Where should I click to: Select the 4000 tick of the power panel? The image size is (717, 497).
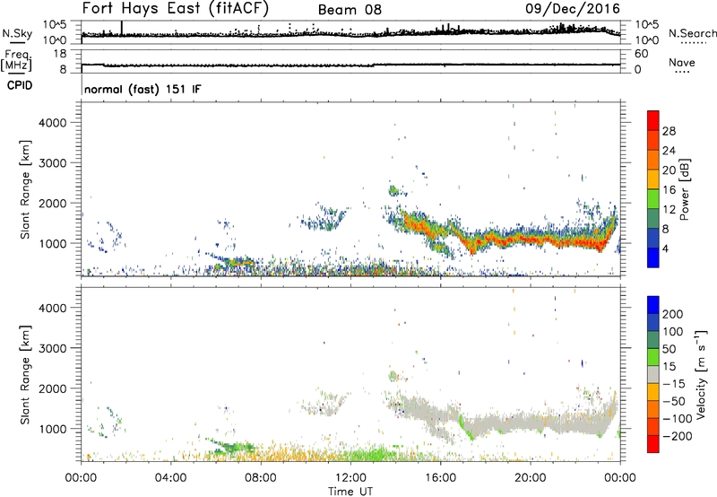(x=53, y=123)
